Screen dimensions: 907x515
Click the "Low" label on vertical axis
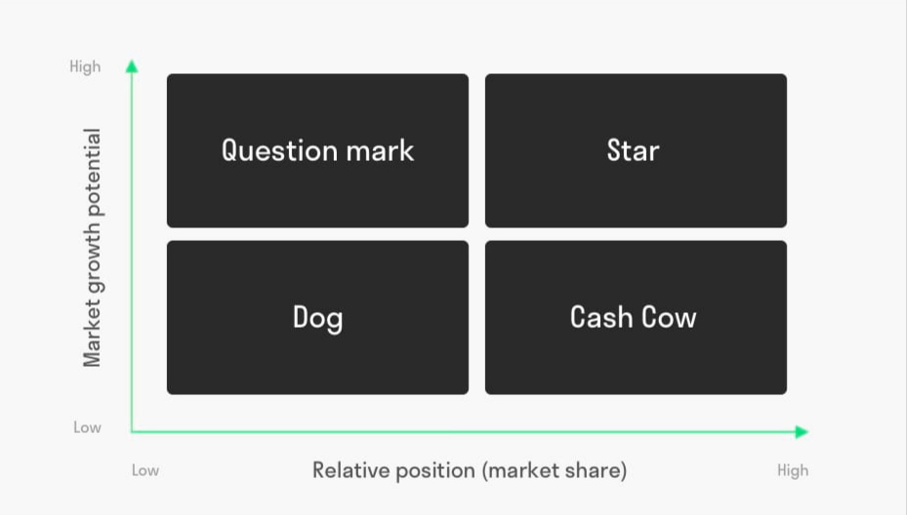pos(87,428)
